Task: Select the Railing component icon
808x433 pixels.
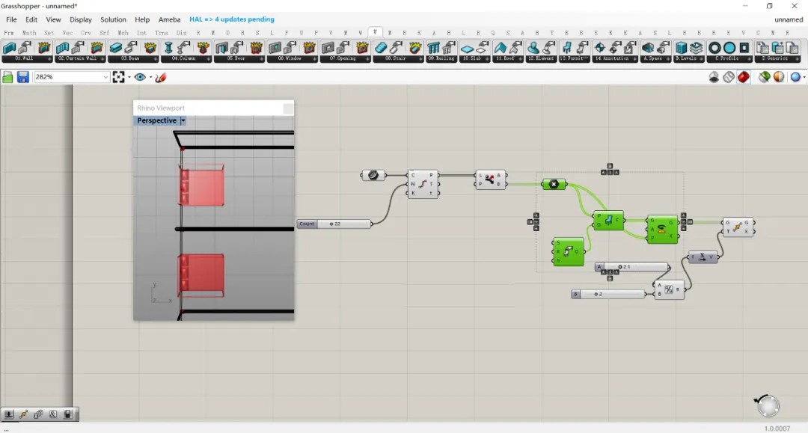Action: (434, 49)
